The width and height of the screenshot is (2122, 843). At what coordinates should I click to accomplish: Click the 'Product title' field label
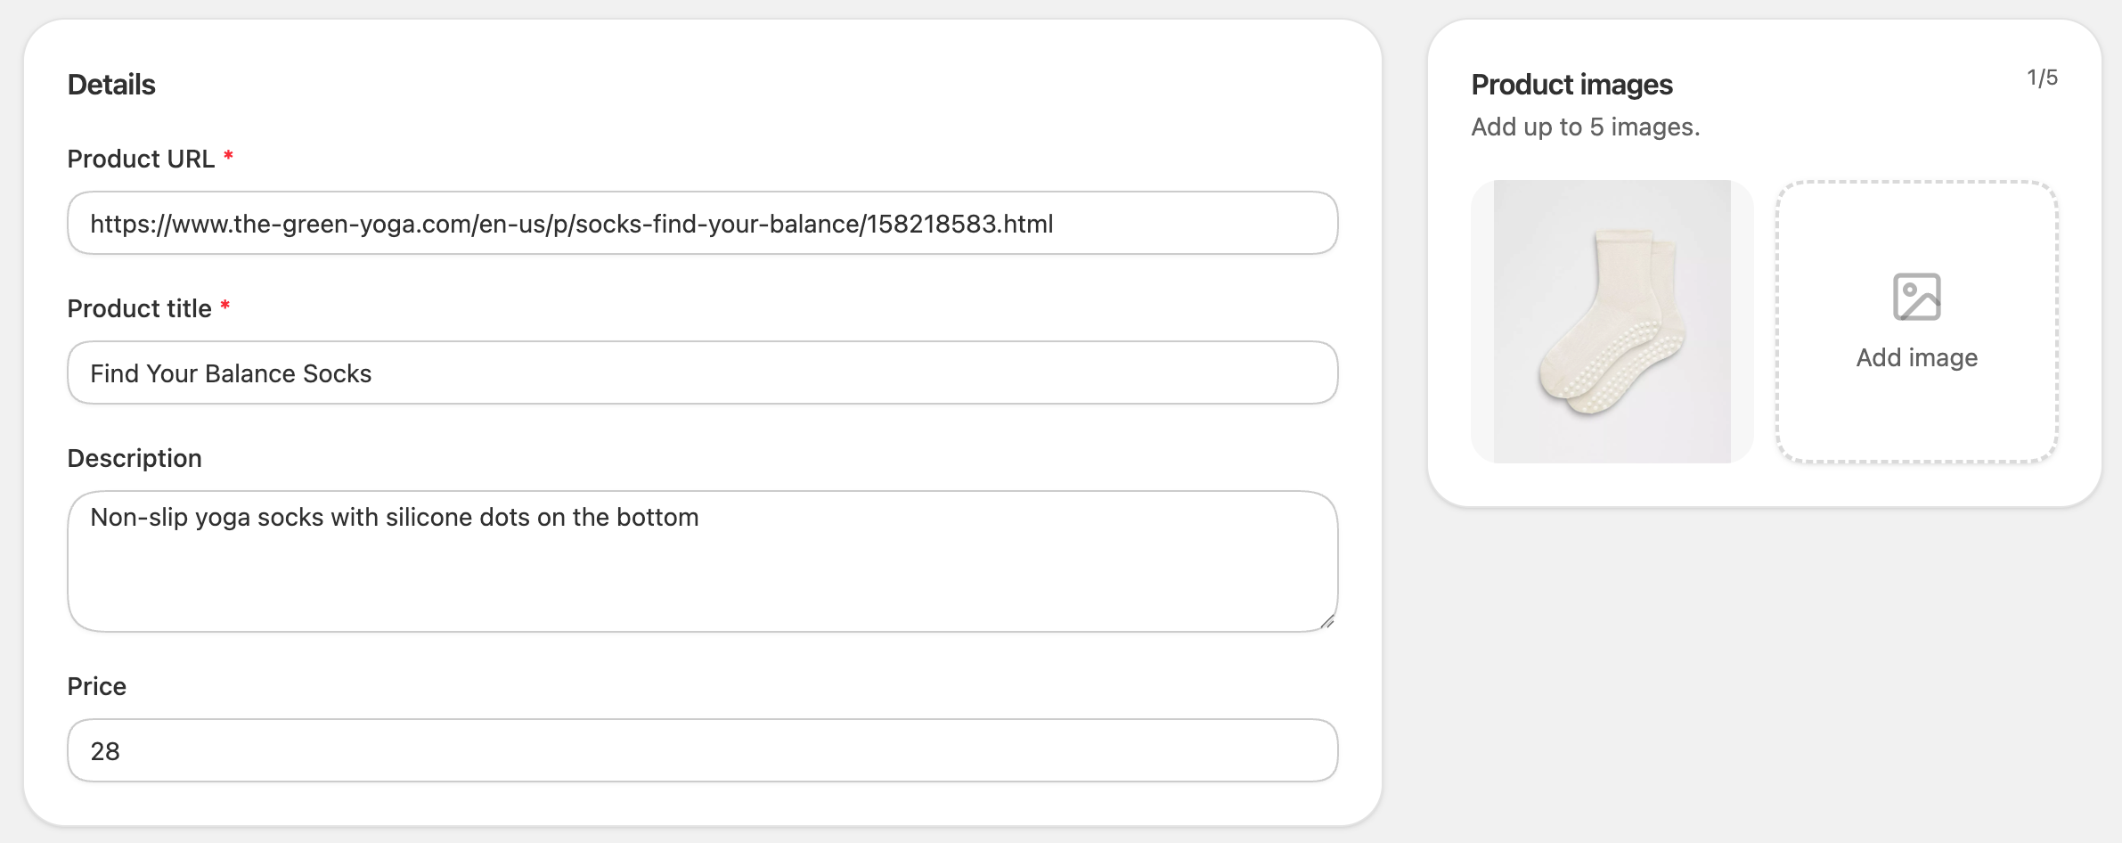tap(140, 308)
